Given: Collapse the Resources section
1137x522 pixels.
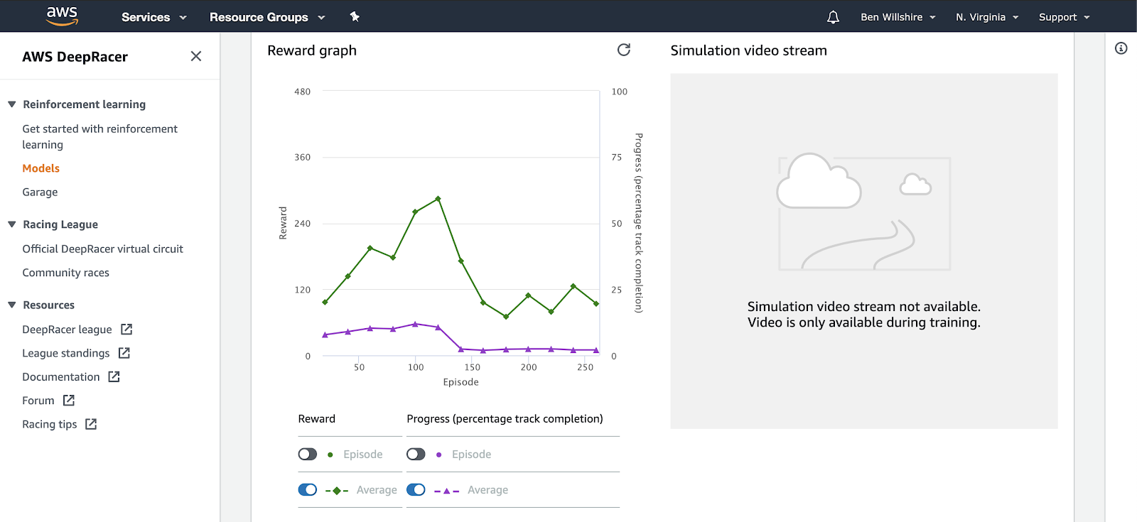Looking at the screenshot, I should [x=11, y=305].
